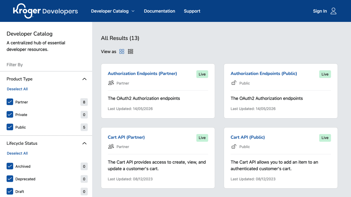Uncheck the Private product type checkbox
This screenshot has width=351, height=197.
10,114
